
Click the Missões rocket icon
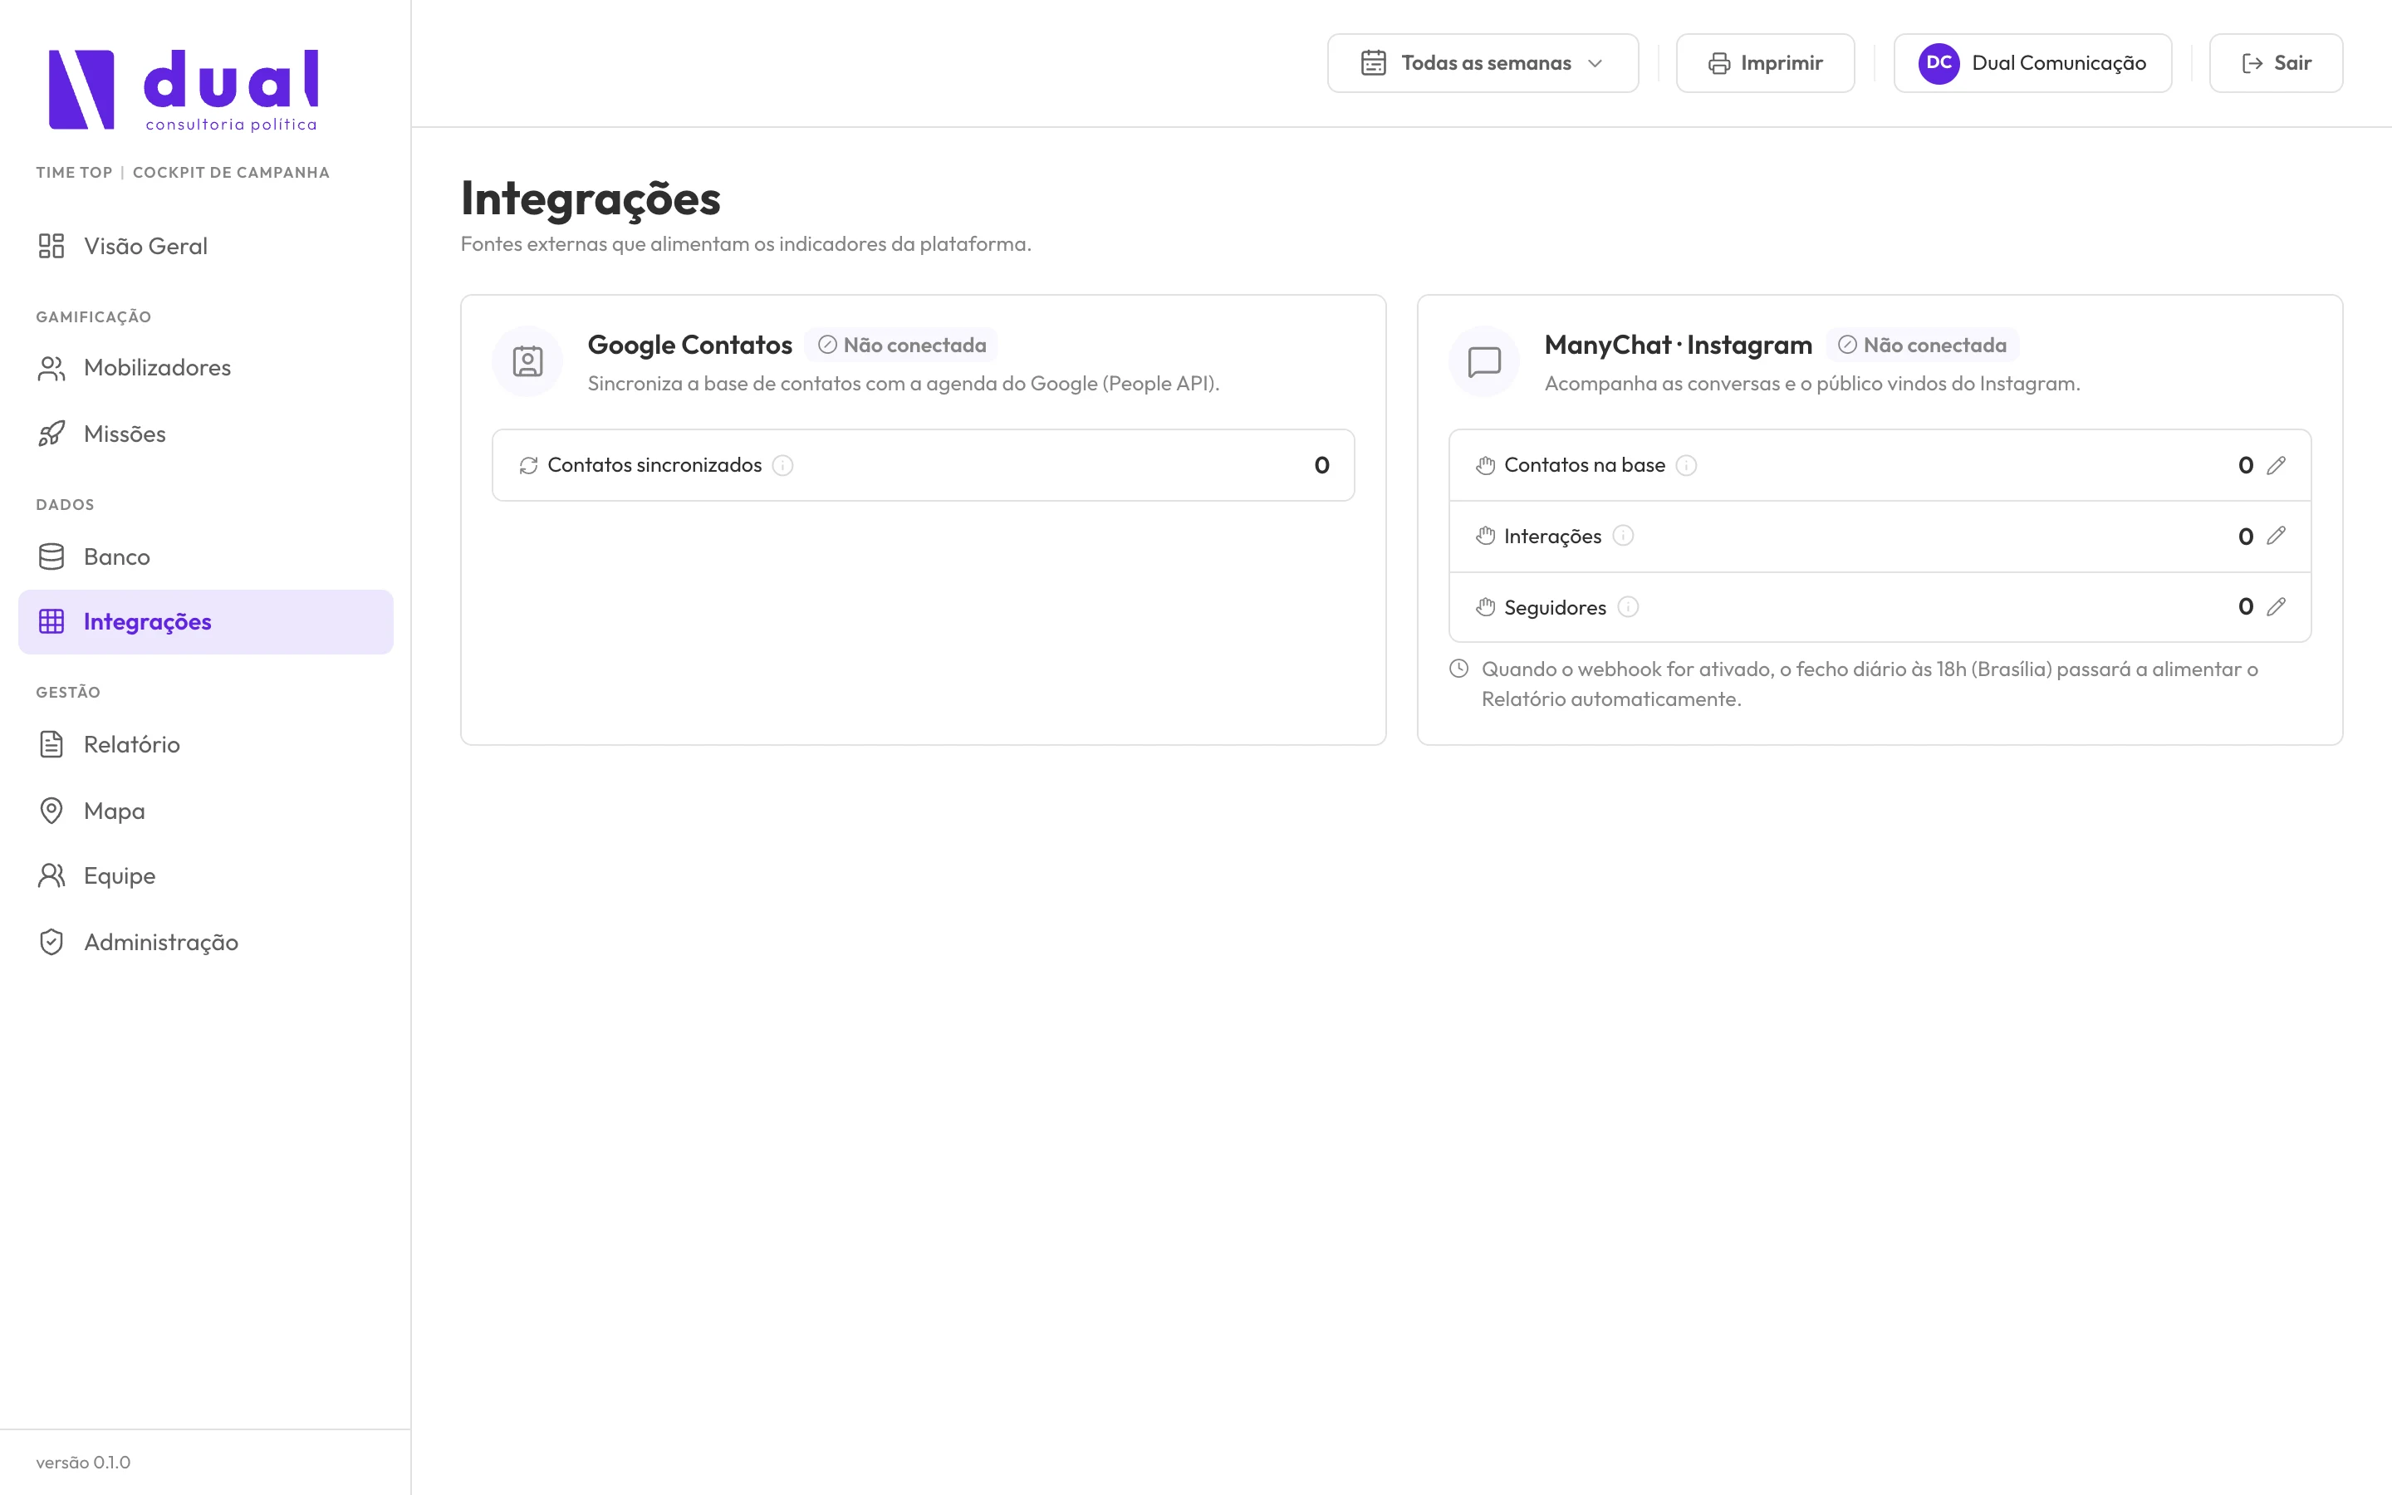click(x=51, y=434)
